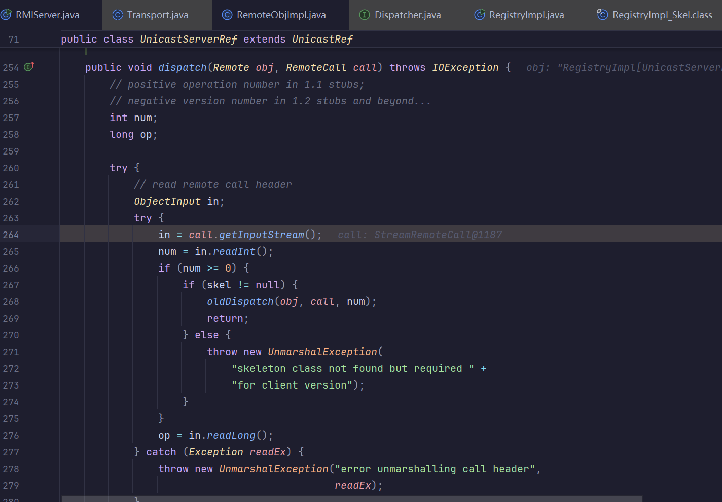The image size is (722, 502).
Task: Click the sticky class header line 71
Action: pos(361,39)
